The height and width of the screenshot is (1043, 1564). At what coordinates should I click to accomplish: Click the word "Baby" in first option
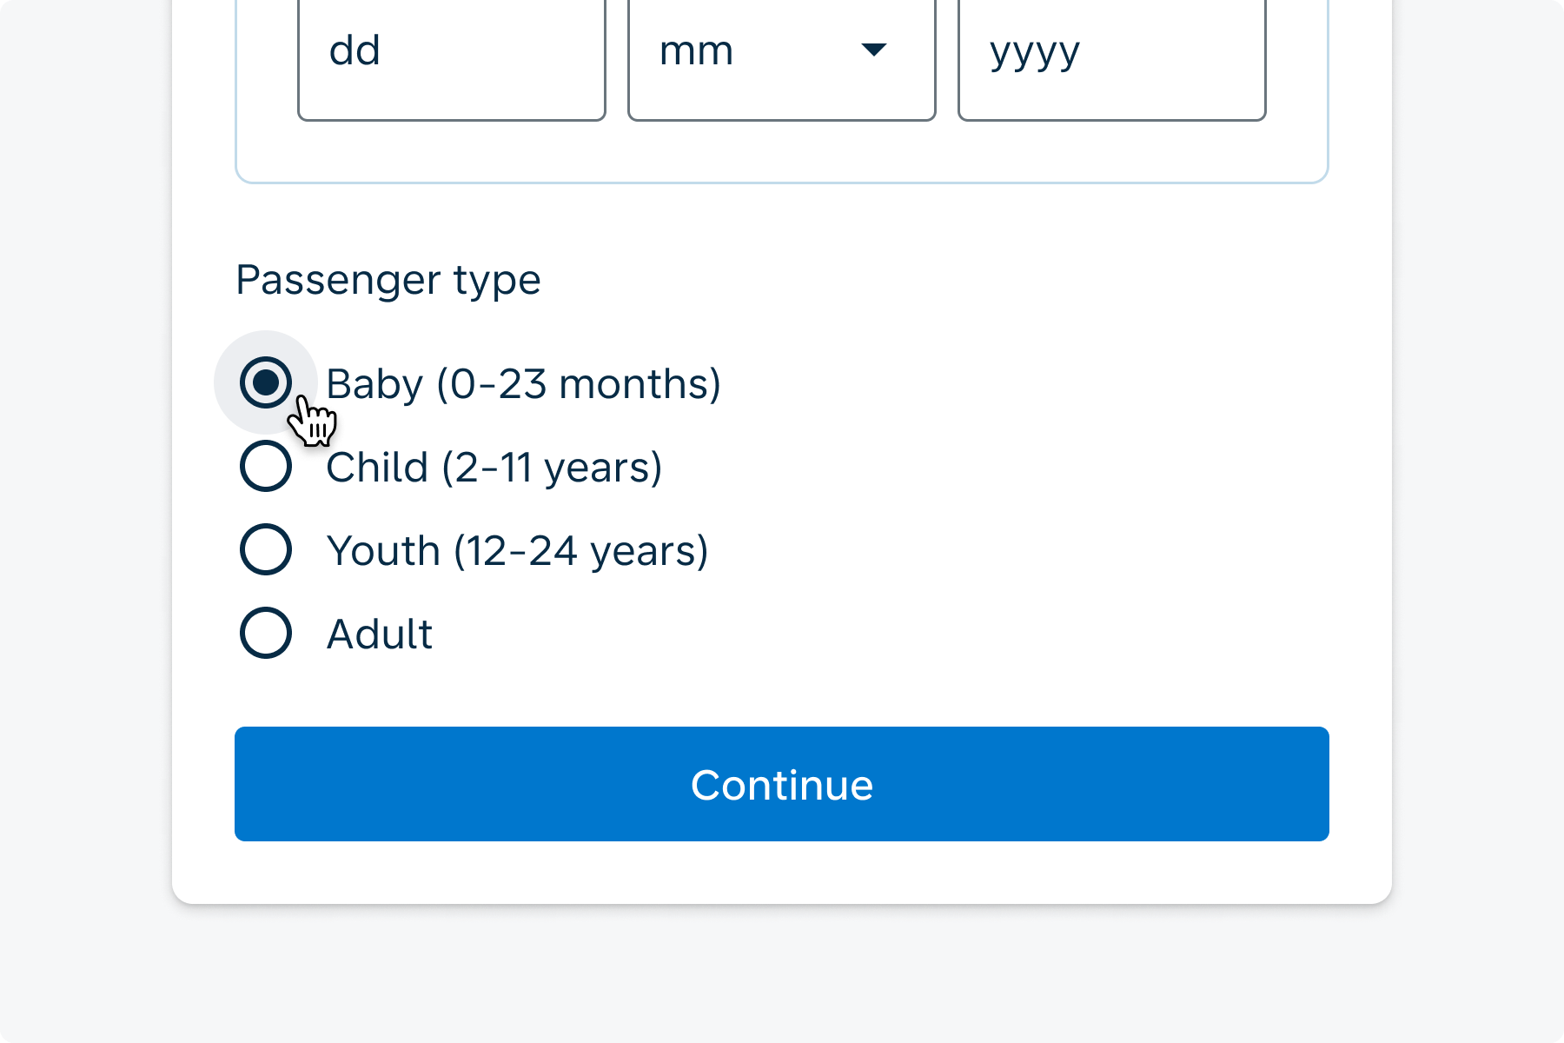[374, 383]
